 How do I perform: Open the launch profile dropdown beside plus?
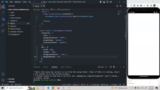108,67
